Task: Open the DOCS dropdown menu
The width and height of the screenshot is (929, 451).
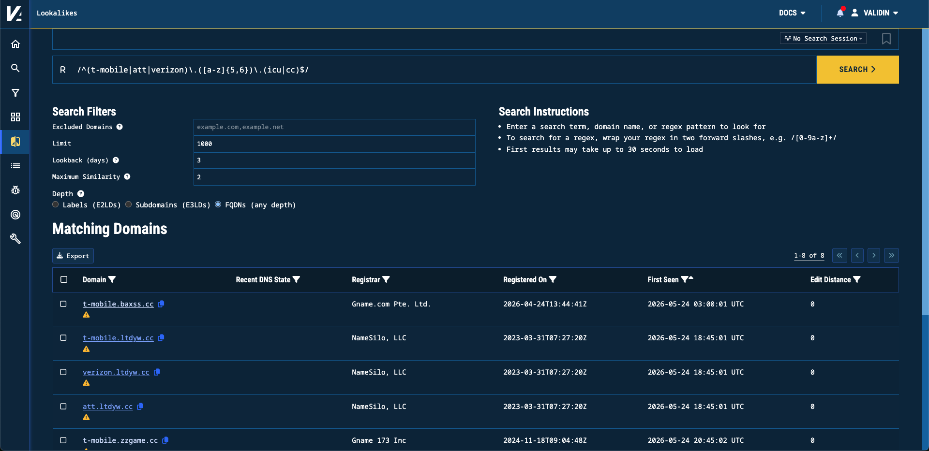Action: click(x=792, y=13)
